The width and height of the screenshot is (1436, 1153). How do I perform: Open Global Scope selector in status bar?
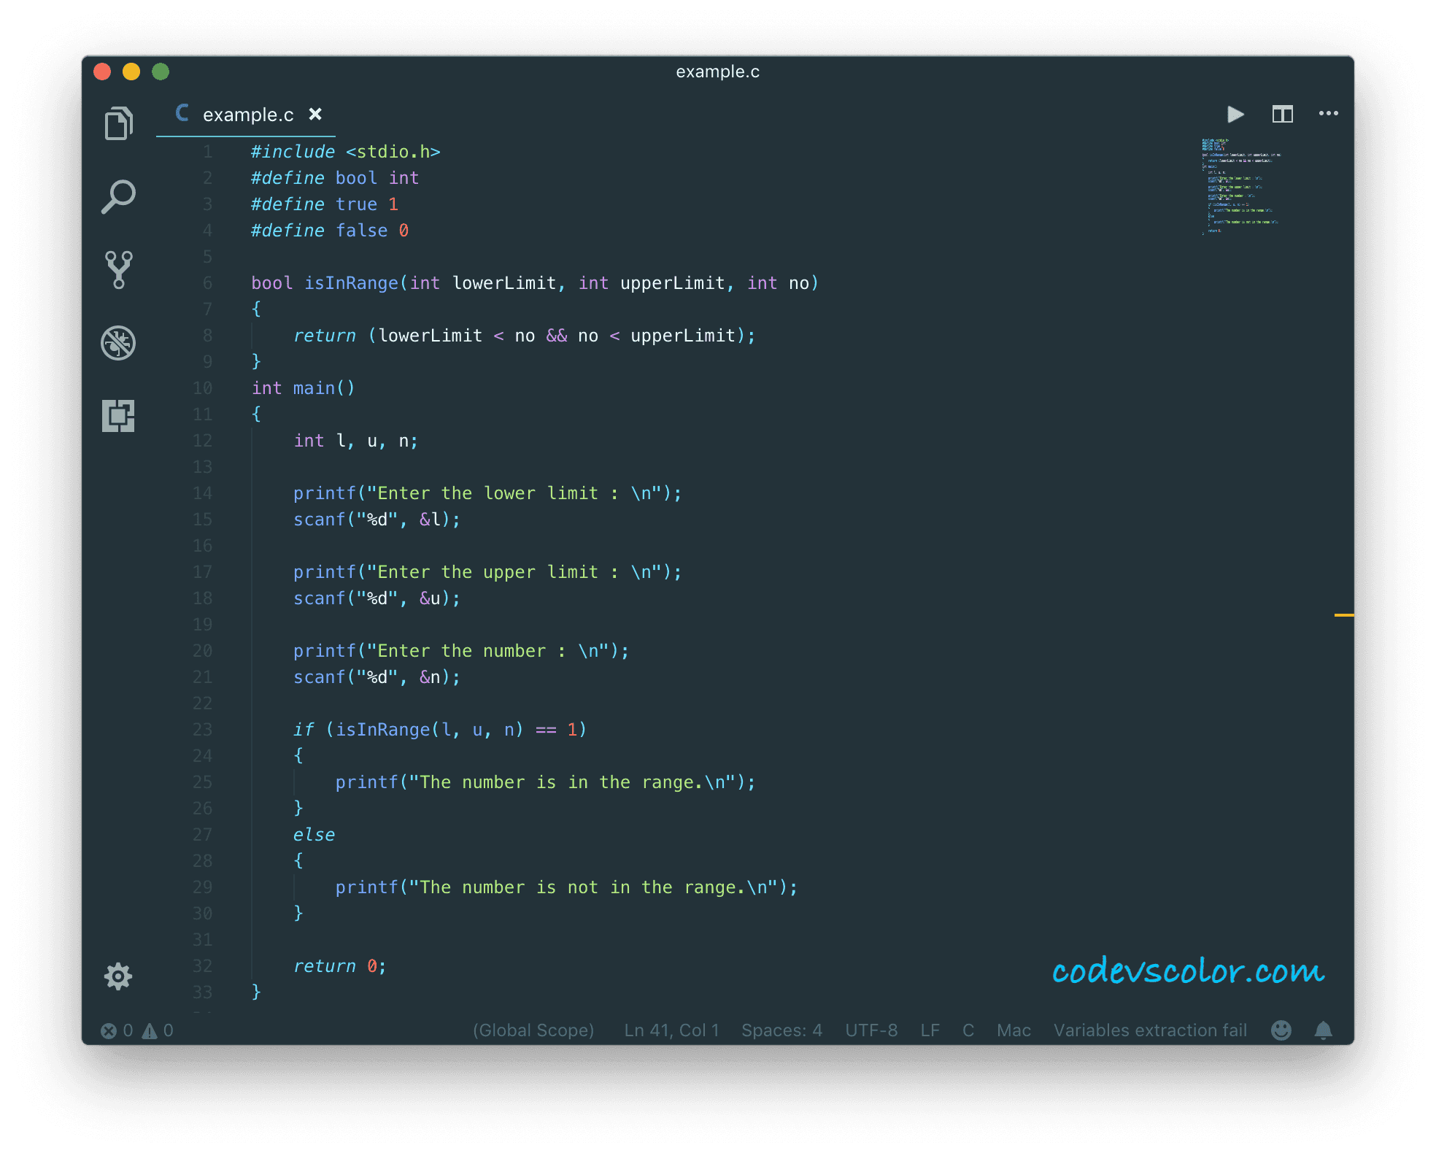(x=533, y=1030)
